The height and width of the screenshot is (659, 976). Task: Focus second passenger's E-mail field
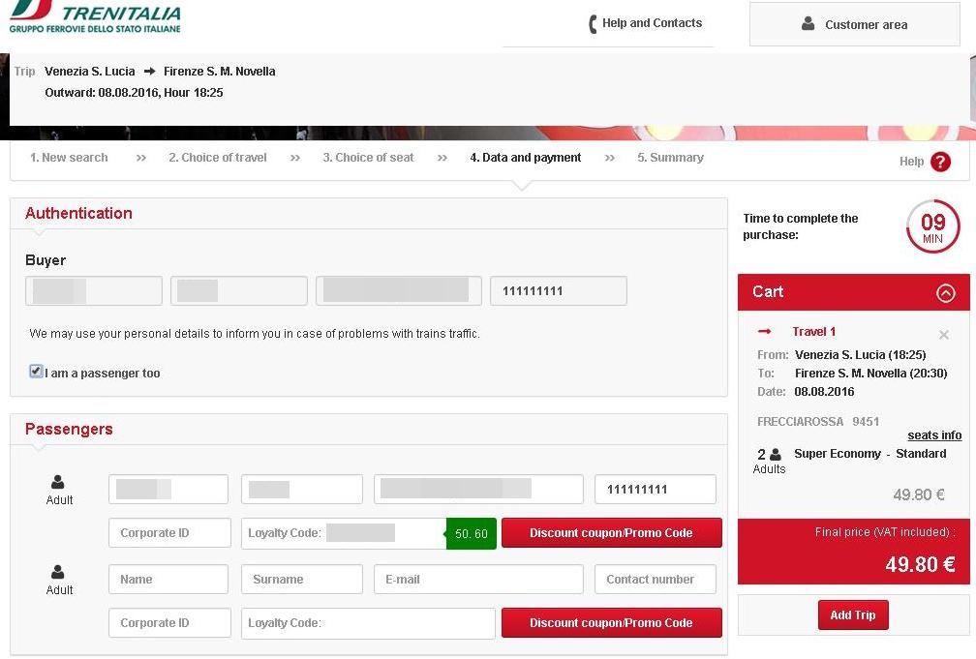(478, 580)
